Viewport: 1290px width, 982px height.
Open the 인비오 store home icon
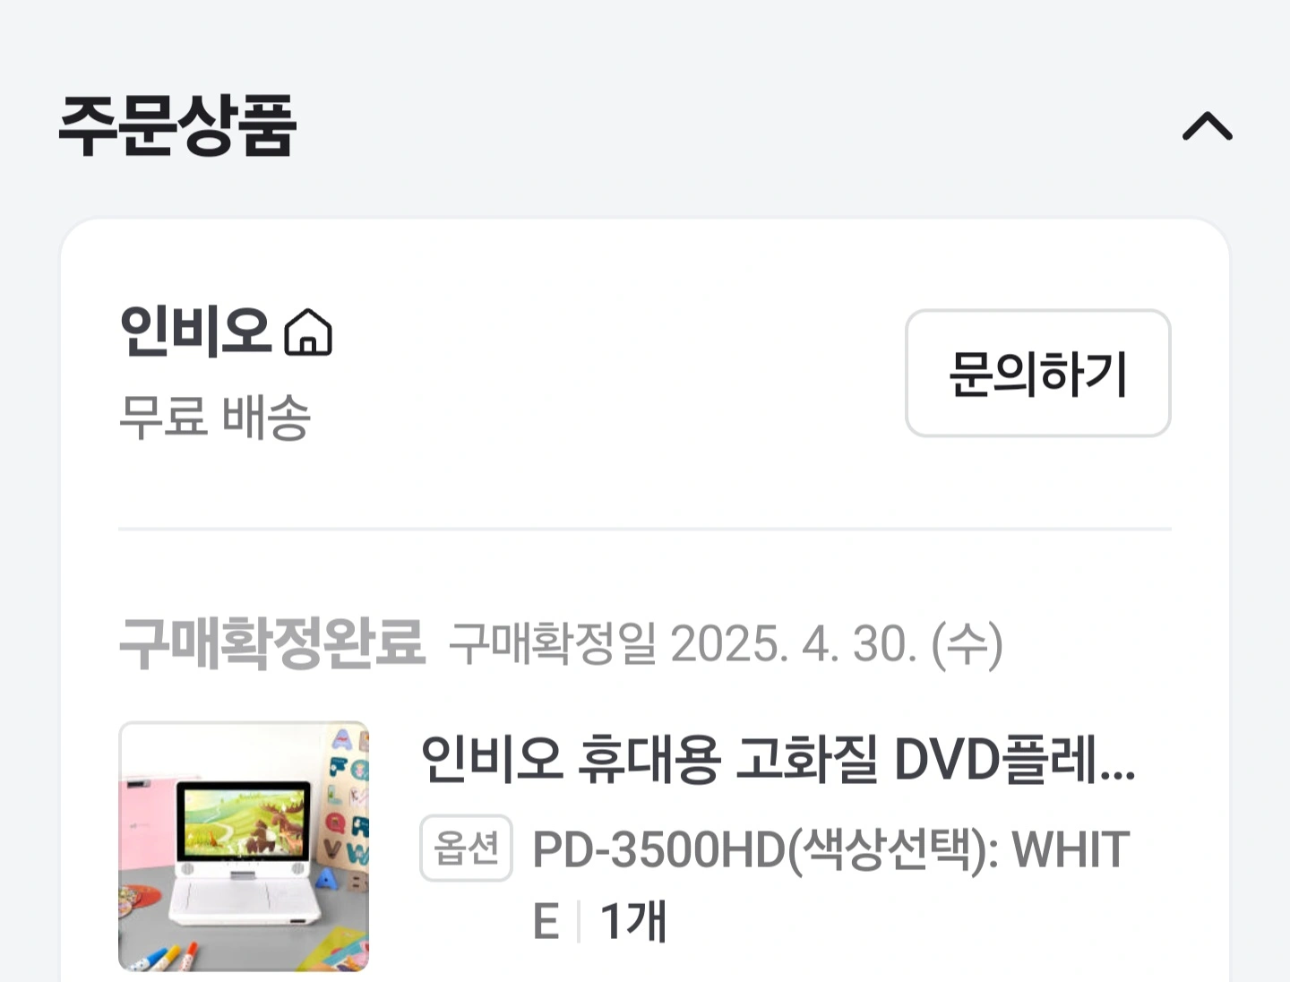click(x=308, y=332)
